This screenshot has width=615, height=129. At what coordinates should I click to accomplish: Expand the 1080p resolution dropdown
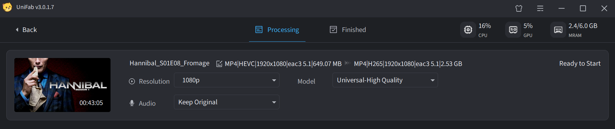click(227, 80)
